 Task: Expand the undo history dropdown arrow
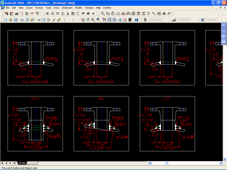click(69, 19)
